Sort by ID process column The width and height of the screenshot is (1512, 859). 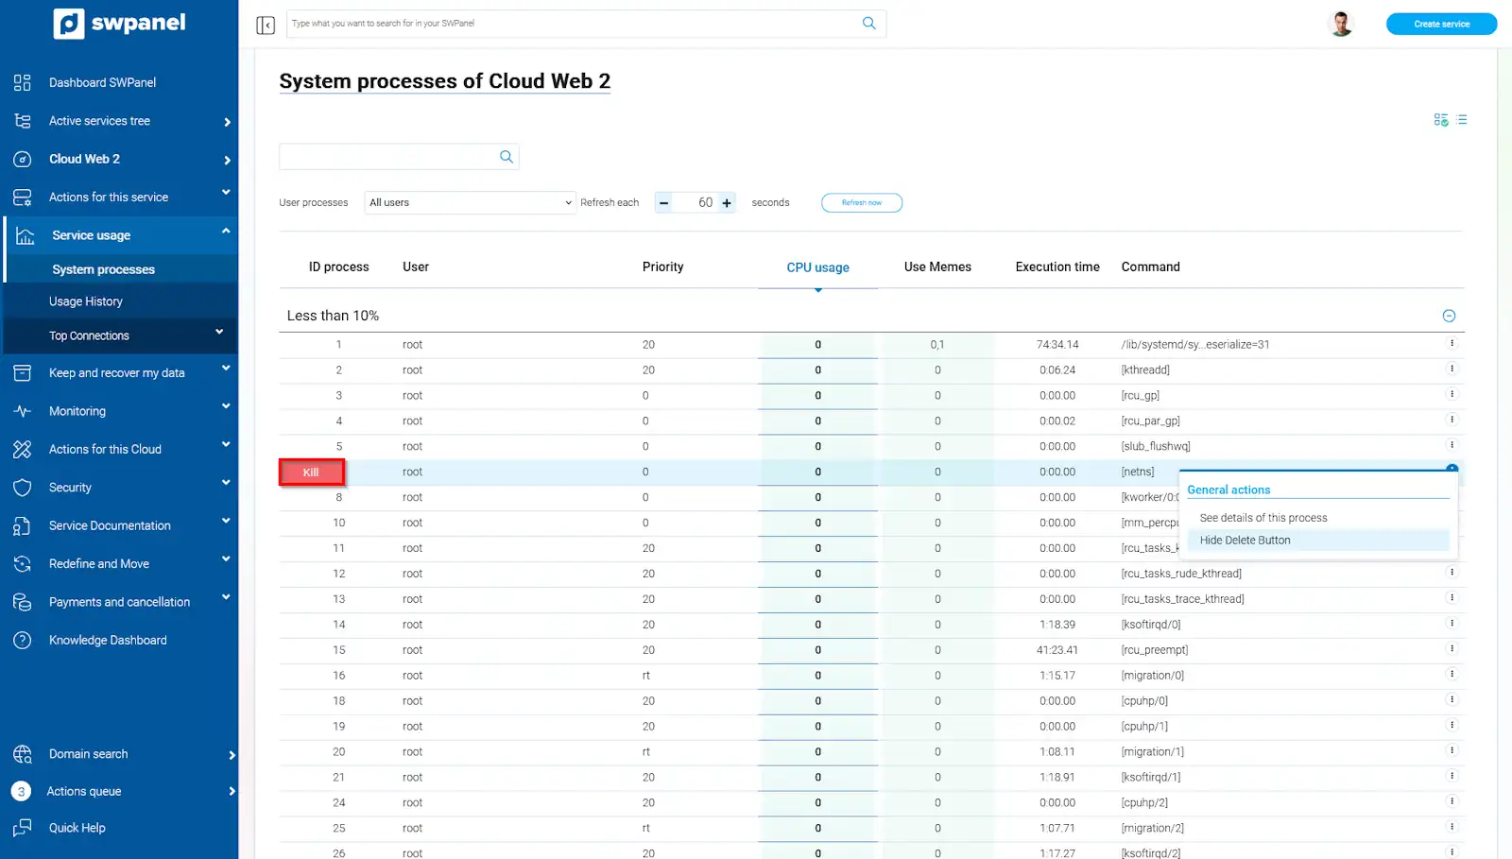pyautogui.click(x=338, y=266)
